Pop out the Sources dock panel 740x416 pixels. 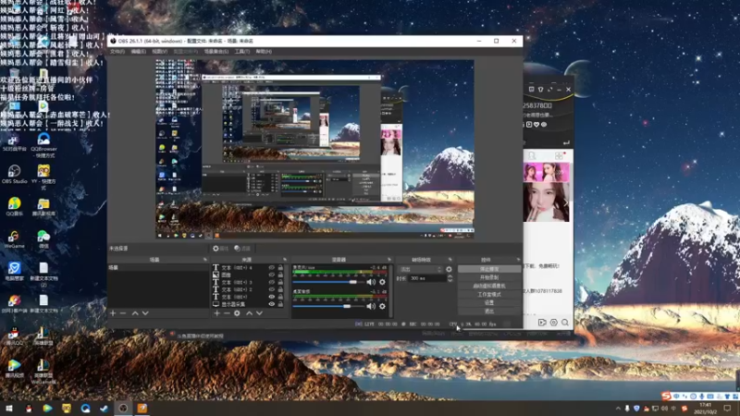(x=285, y=260)
